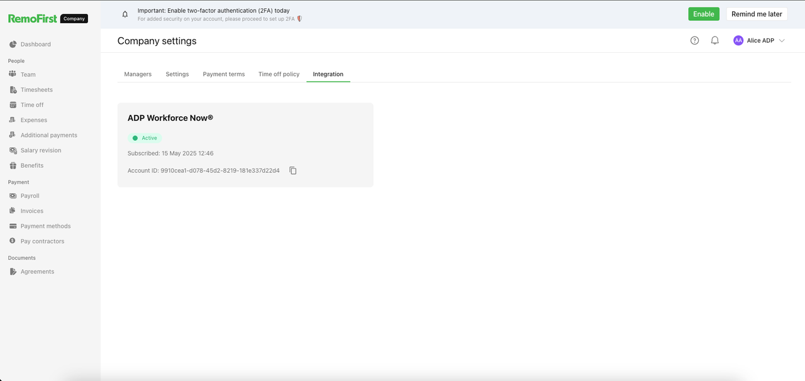This screenshot has height=381, width=805.
Task: Open Agreements under Documents
Action: click(38, 272)
